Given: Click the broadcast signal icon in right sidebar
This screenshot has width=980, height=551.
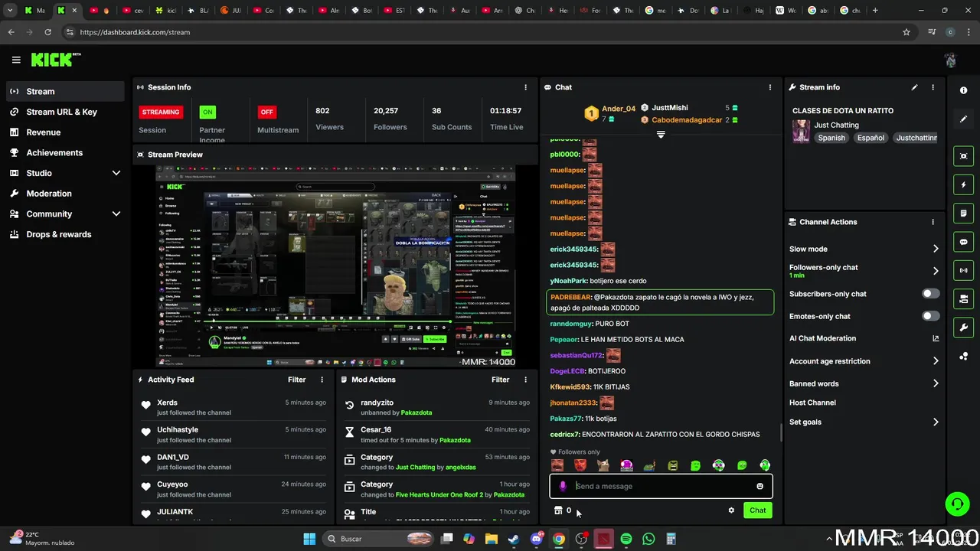Looking at the screenshot, I should click(x=963, y=270).
